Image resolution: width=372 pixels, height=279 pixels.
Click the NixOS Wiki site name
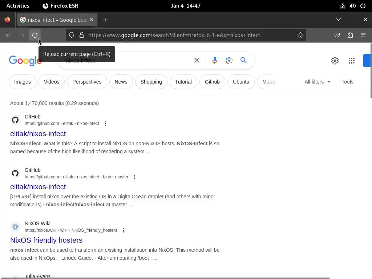[37, 223]
